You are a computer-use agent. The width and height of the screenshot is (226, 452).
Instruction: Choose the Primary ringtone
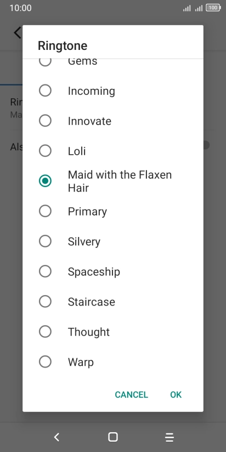tap(113, 211)
